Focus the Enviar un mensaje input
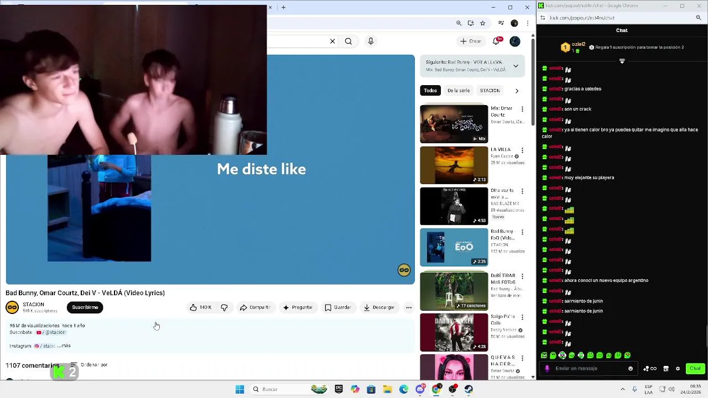 (x=590, y=369)
